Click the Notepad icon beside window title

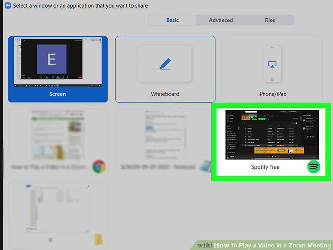pyautogui.click(x=205, y=166)
